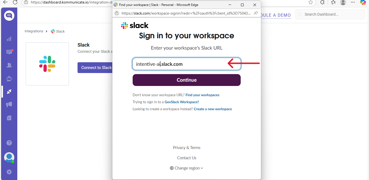369x180 pixels.
Task: Click main browser address bar URL
Action: (71, 2)
